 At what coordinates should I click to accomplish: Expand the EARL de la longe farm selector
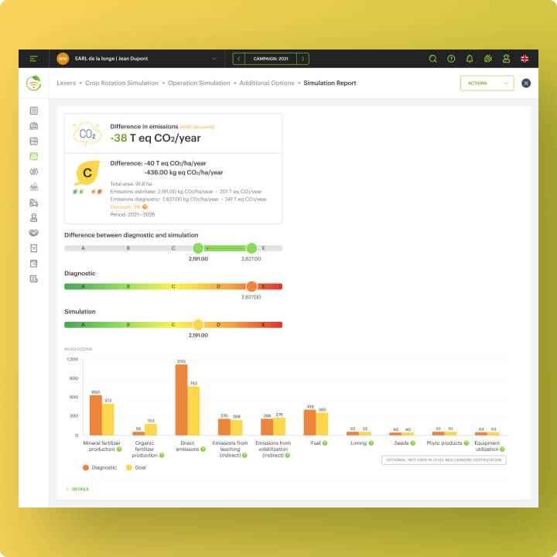coord(214,59)
